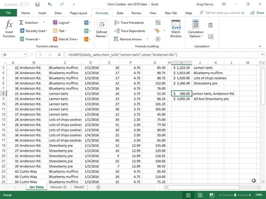266x199 pixels.
Task: Add a new sheet with plus icon
Action: coord(98,187)
